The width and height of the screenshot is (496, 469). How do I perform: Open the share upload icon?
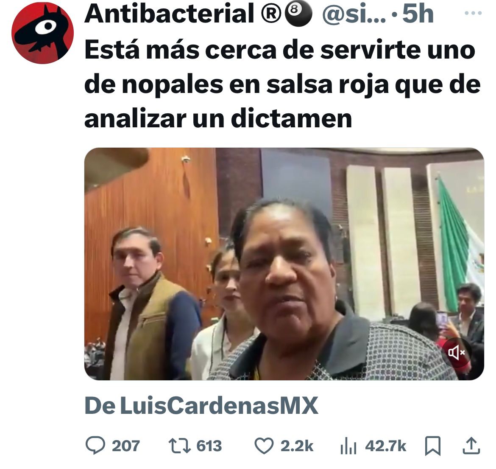[x=471, y=446]
